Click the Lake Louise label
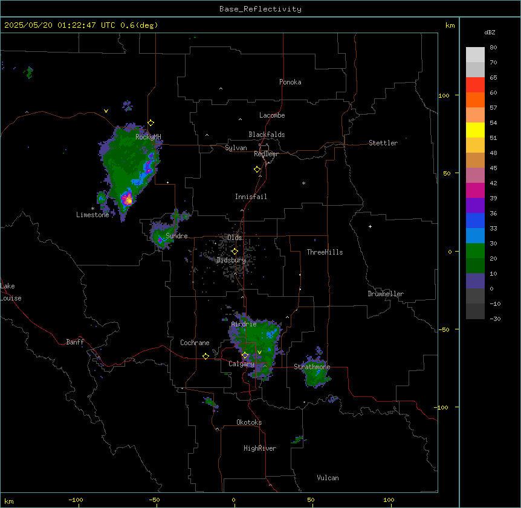This screenshot has height=508, width=521. 11,292
